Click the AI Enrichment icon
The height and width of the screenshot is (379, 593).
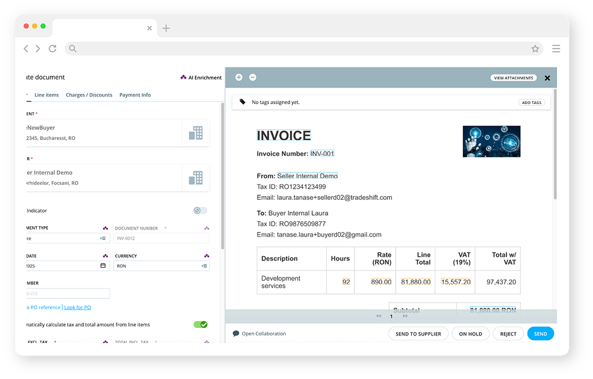[184, 78]
